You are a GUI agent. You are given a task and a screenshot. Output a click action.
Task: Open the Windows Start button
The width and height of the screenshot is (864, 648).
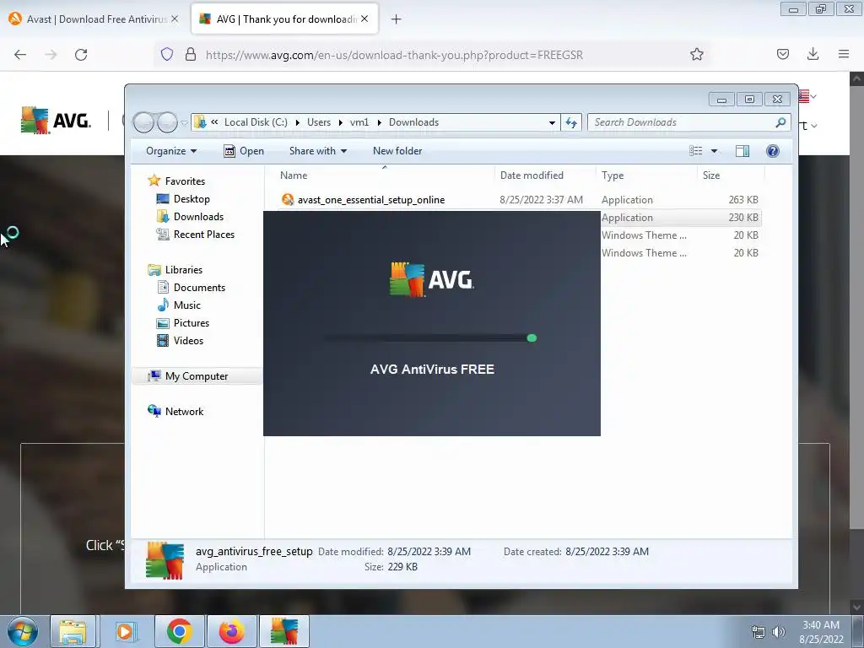click(23, 631)
